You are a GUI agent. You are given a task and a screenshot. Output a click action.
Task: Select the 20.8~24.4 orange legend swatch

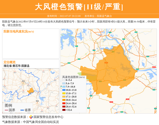tap(64, 100)
